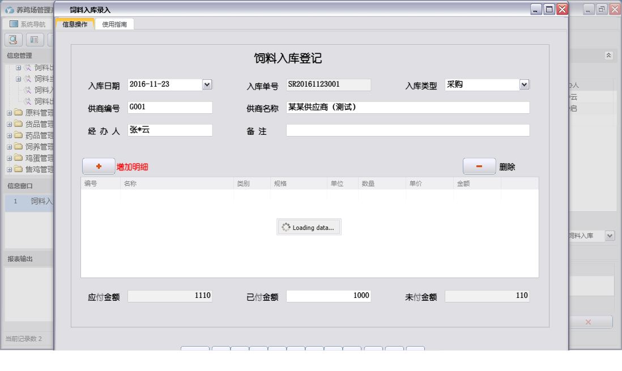This screenshot has height=371, width=622.
Task: Open the 入库日期 date picker dropdown
Action: click(x=207, y=84)
